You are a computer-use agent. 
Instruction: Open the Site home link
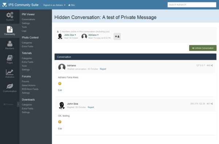pyautogui.click(x=72, y=5)
